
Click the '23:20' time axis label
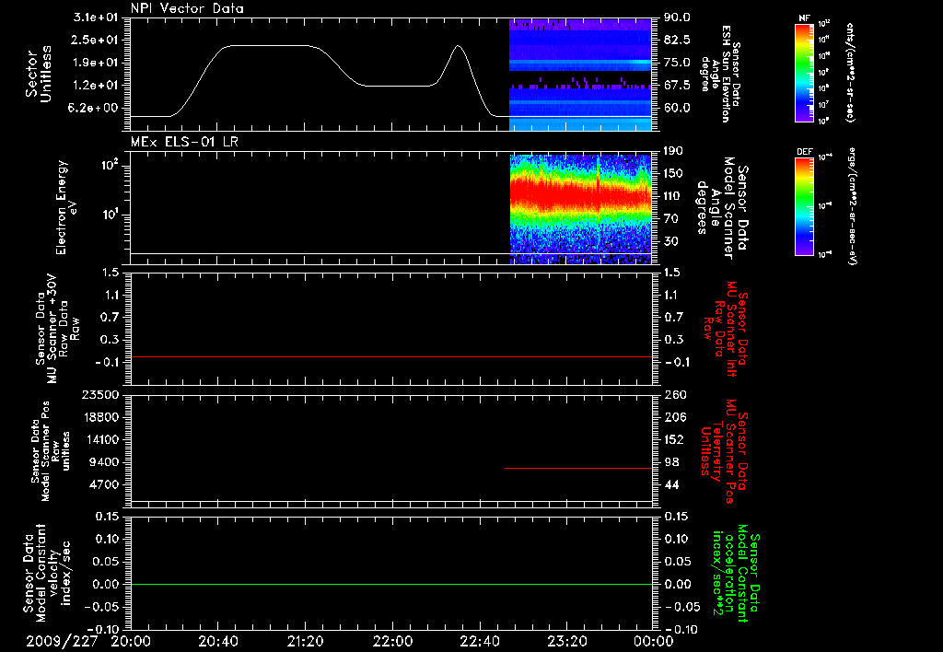566,641
